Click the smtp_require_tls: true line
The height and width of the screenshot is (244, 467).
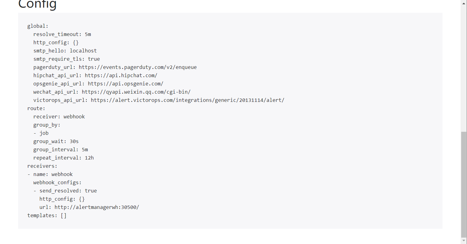click(67, 59)
